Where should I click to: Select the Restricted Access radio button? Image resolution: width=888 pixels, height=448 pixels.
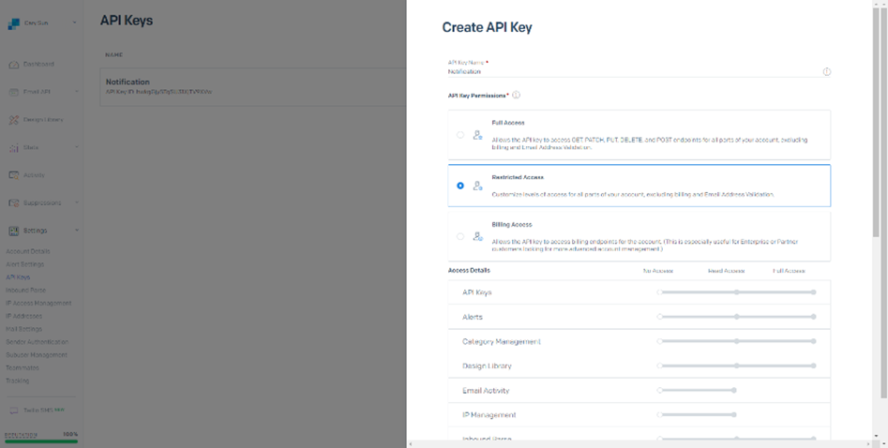[x=460, y=186]
